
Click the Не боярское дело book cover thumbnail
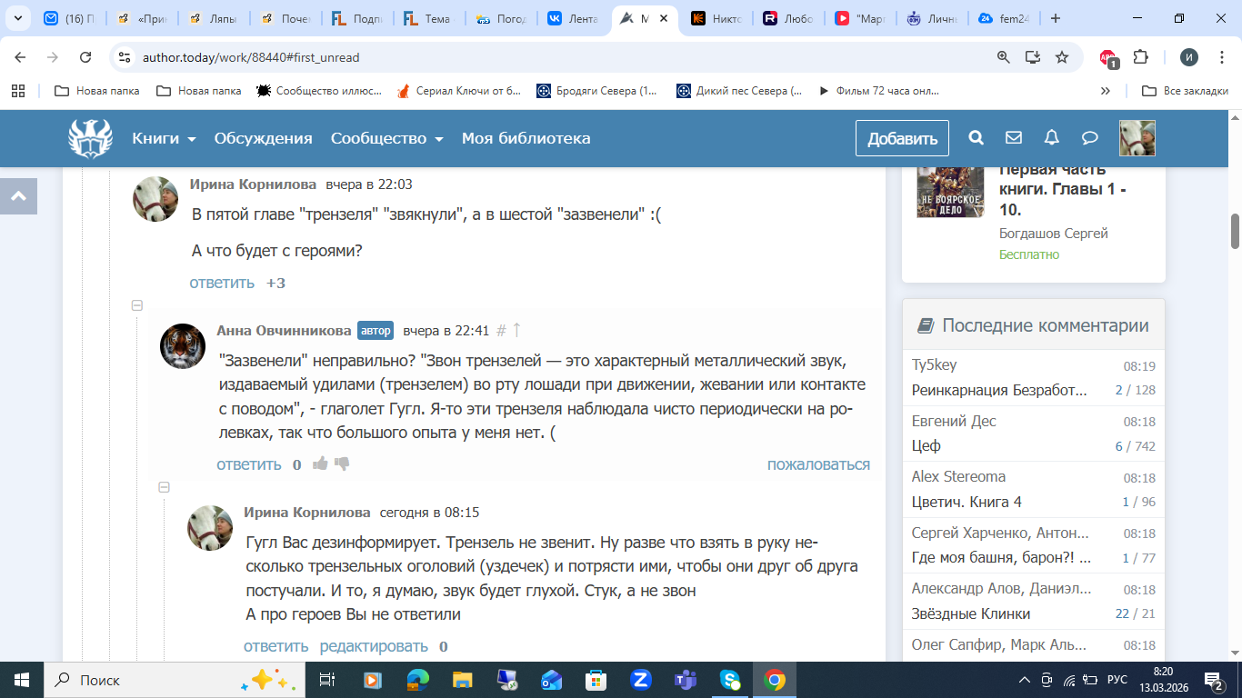coord(950,192)
